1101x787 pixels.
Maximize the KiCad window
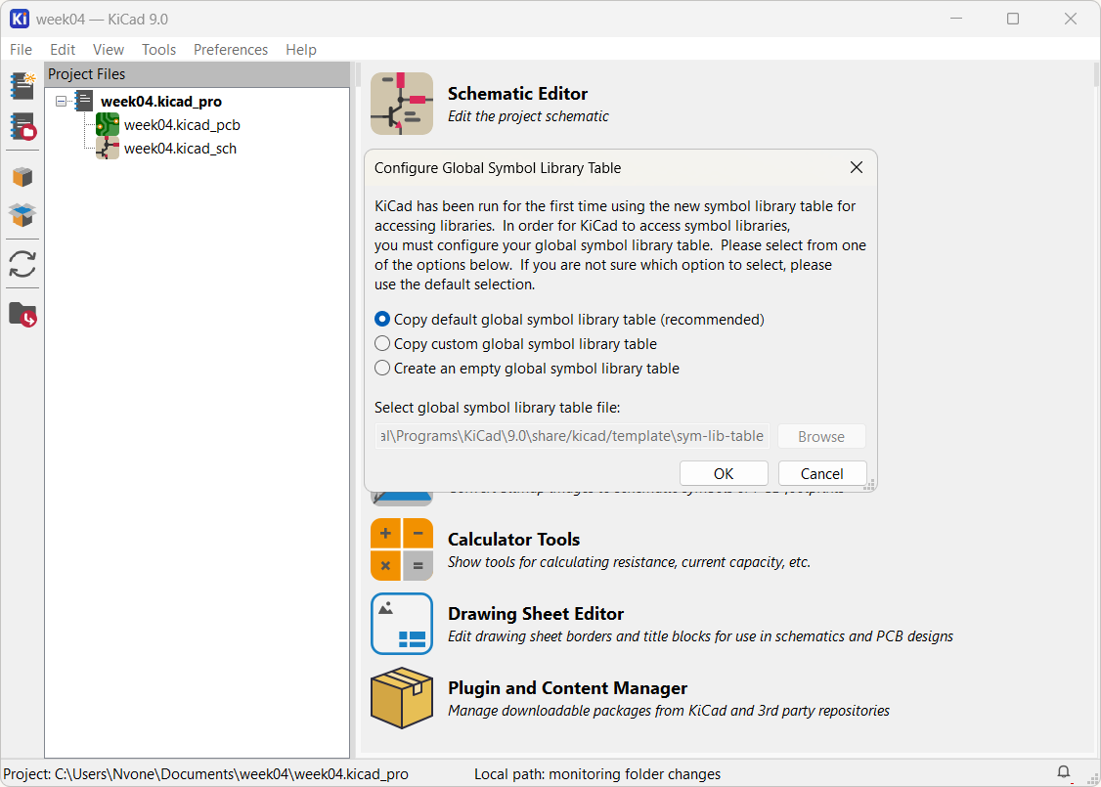tap(1013, 19)
